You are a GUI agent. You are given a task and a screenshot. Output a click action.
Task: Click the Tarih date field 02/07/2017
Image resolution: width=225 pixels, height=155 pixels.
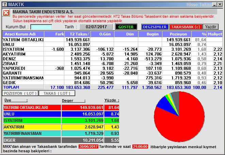tap(96, 27)
